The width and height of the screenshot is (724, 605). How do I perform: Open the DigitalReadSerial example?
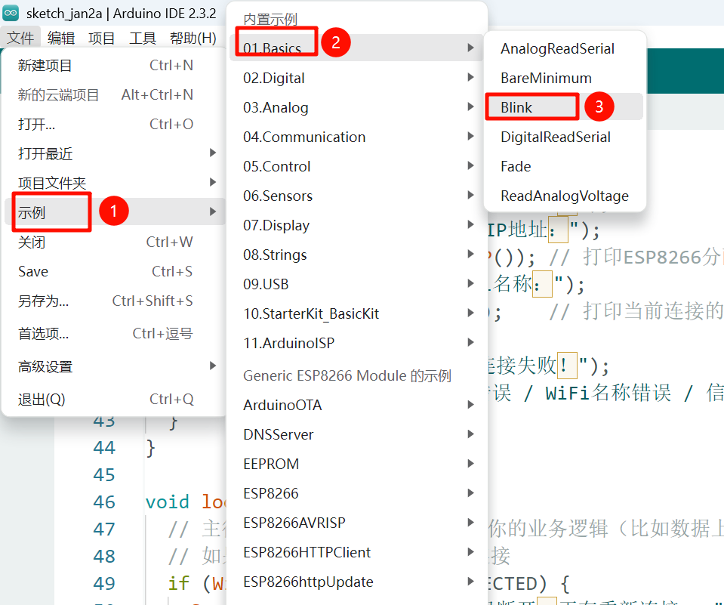click(x=565, y=137)
